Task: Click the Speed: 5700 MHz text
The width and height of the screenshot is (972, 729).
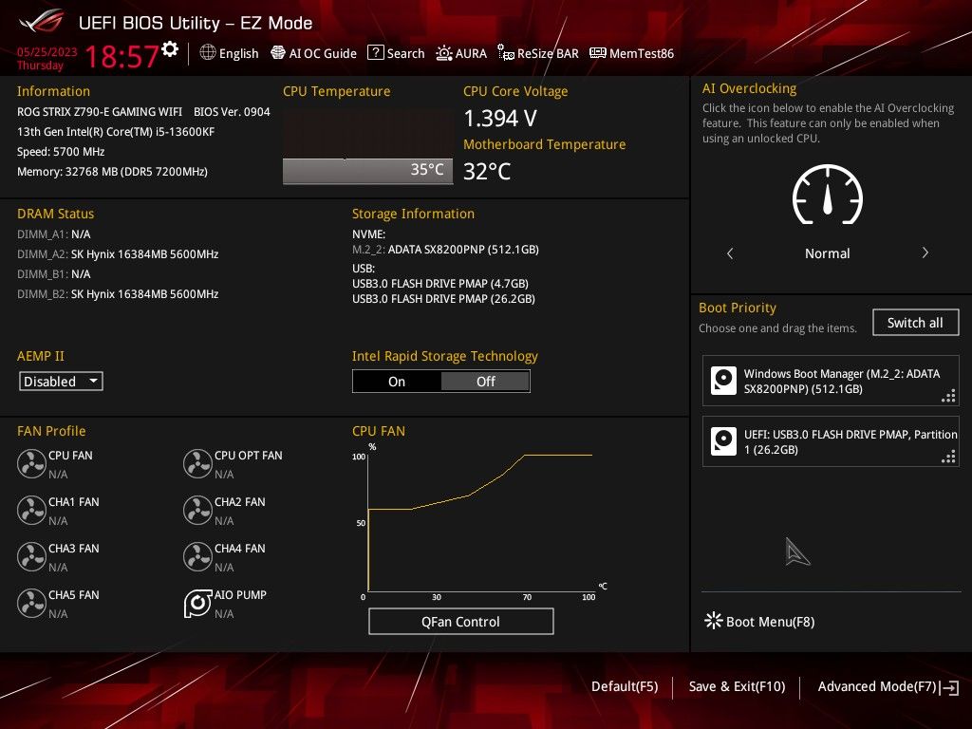Action: (x=61, y=151)
